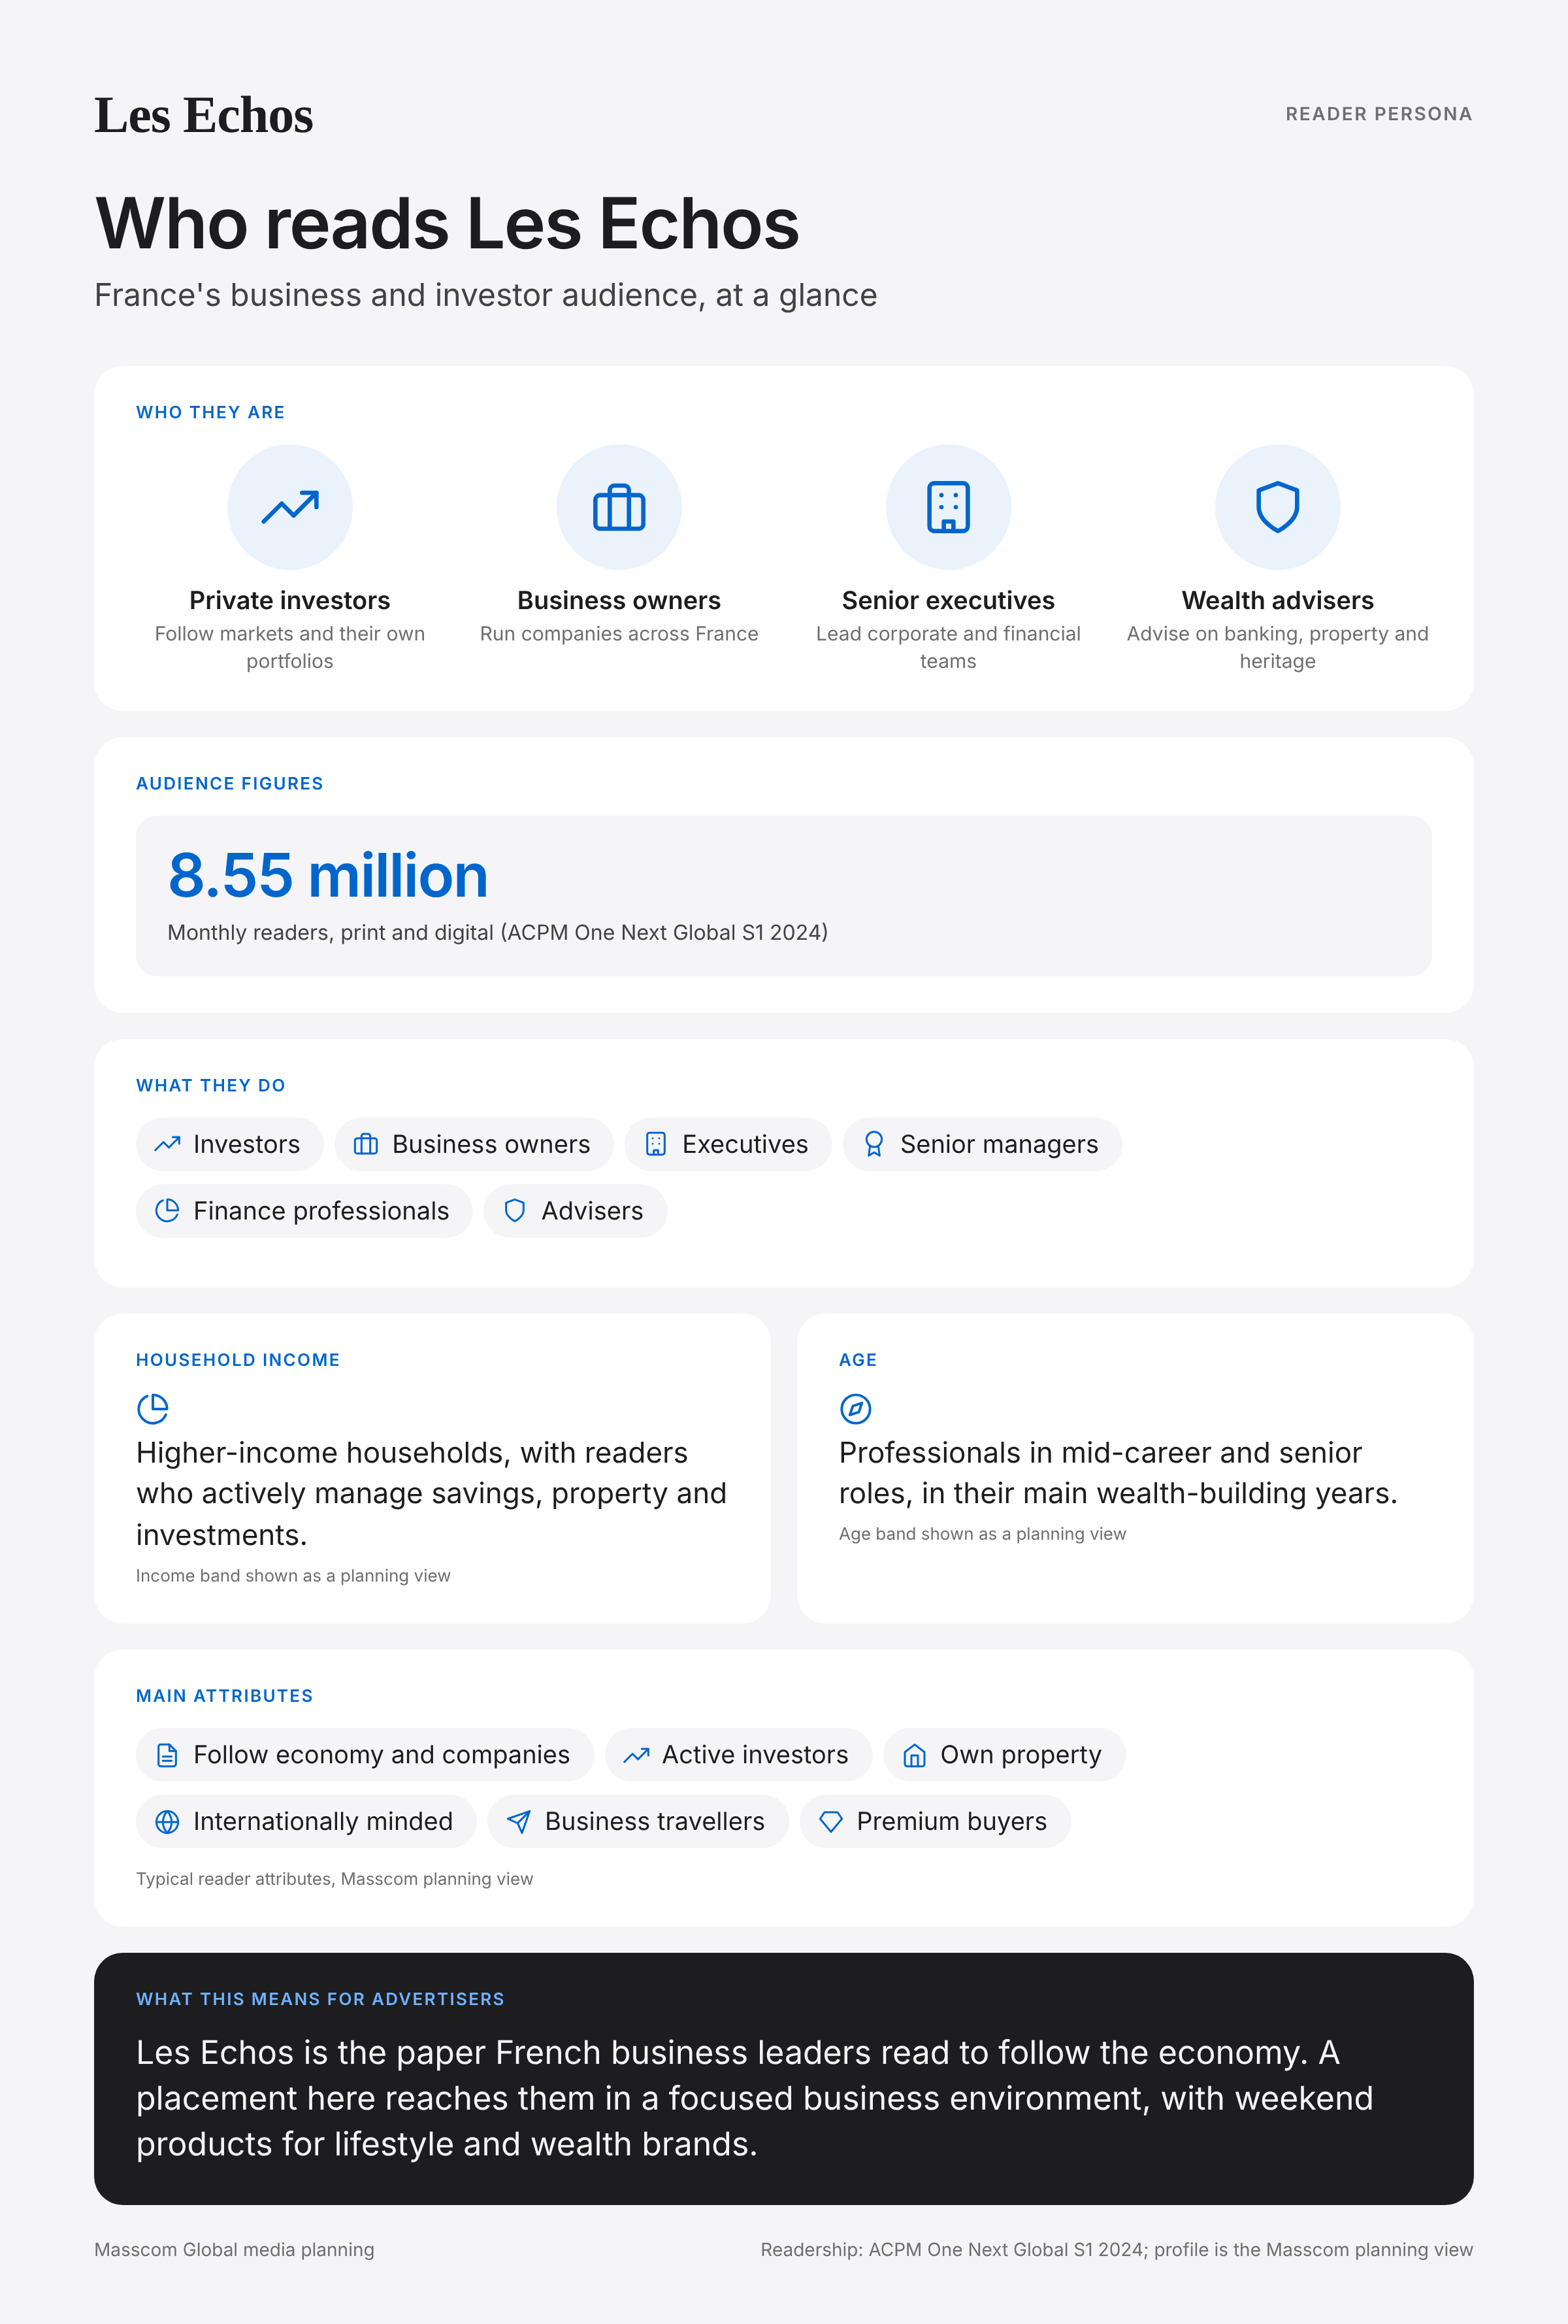Click 'Run companies across France' description
Viewport: 1568px width, 2324px height.
click(x=619, y=634)
